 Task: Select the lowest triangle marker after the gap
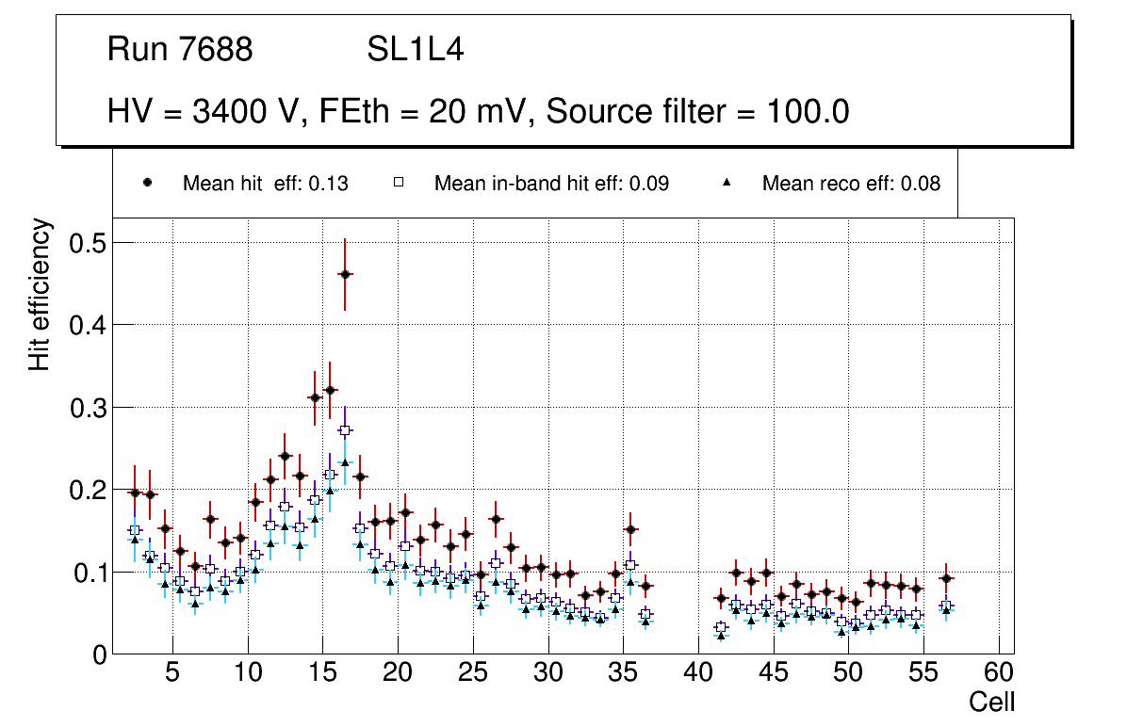[x=721, y=637]
